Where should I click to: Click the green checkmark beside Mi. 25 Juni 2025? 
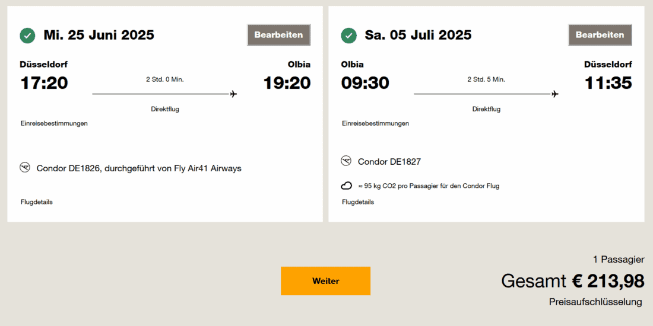point(27,36)
